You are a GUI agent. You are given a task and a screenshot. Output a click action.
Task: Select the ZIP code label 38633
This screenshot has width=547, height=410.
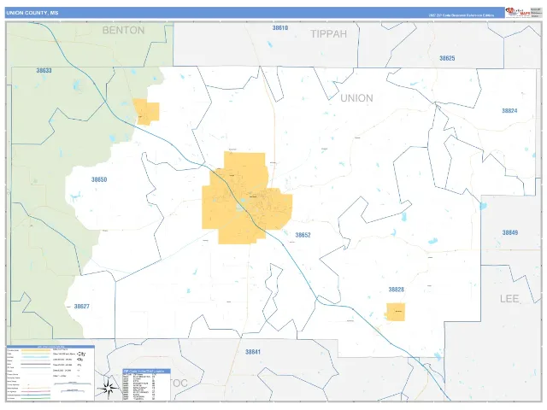pos(44,70)
